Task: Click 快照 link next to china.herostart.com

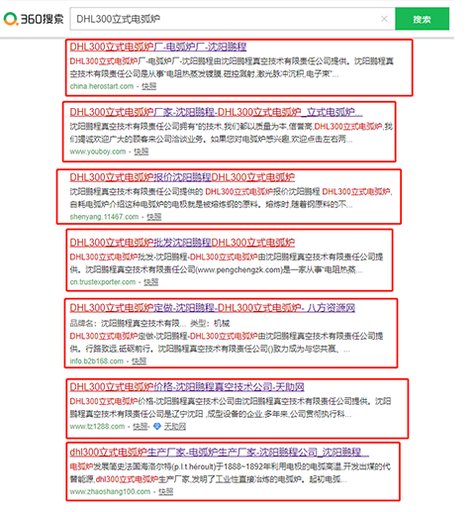Action: click(148, 86)
